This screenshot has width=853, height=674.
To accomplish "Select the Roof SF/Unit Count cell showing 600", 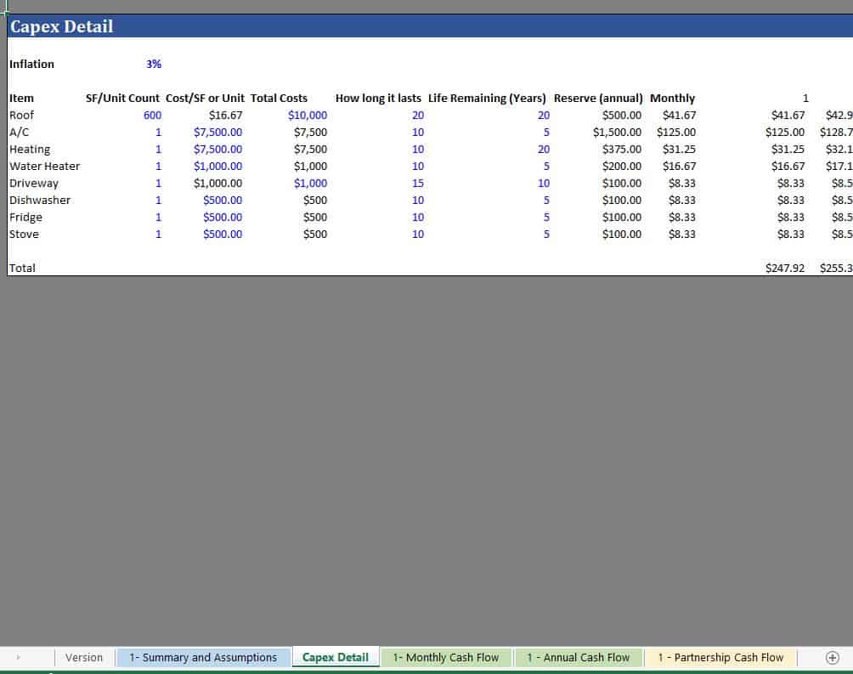I will pos(152,115).
